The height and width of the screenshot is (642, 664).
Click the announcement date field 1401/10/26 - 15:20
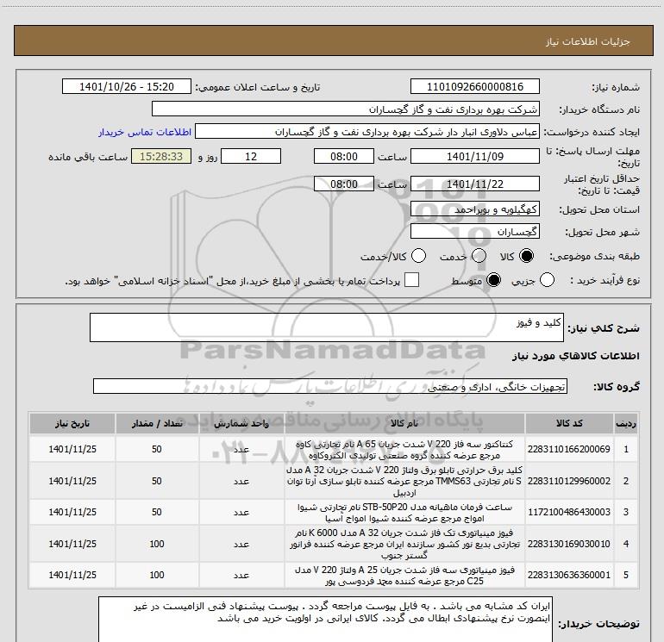click(x=127, y=86)
